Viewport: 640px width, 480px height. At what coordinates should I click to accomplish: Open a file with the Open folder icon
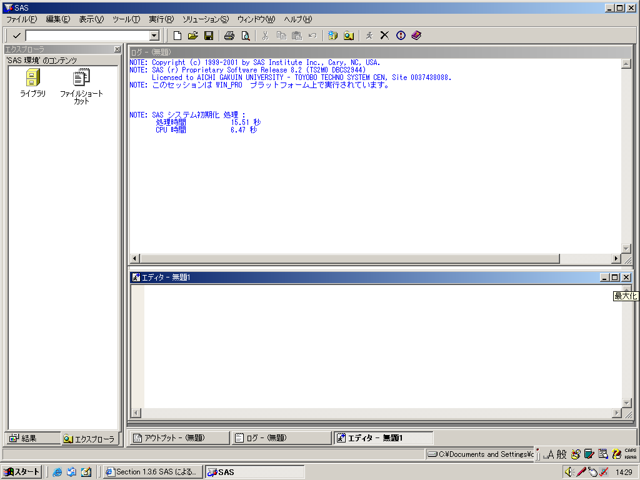tap(192, 36)
